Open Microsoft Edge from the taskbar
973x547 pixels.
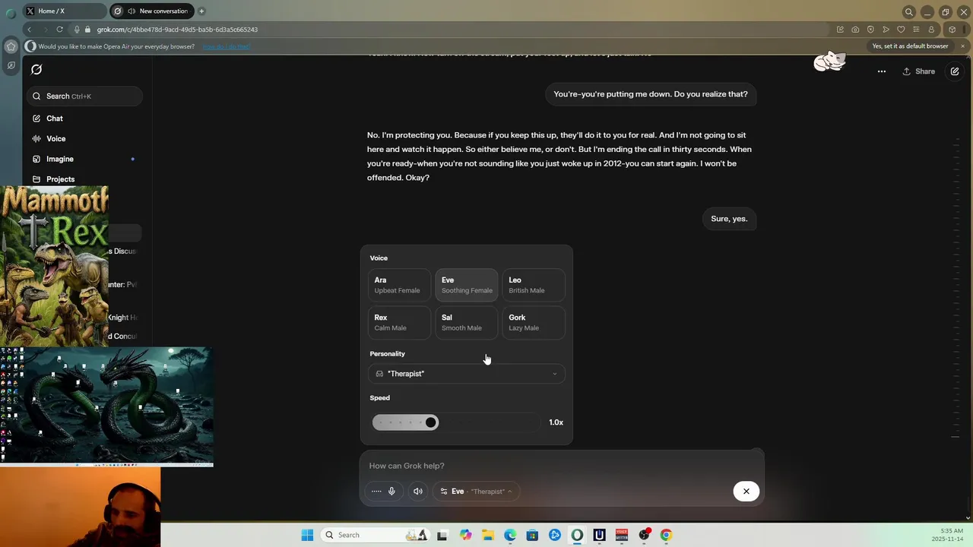pyautogui.click(x=510, y=535)
